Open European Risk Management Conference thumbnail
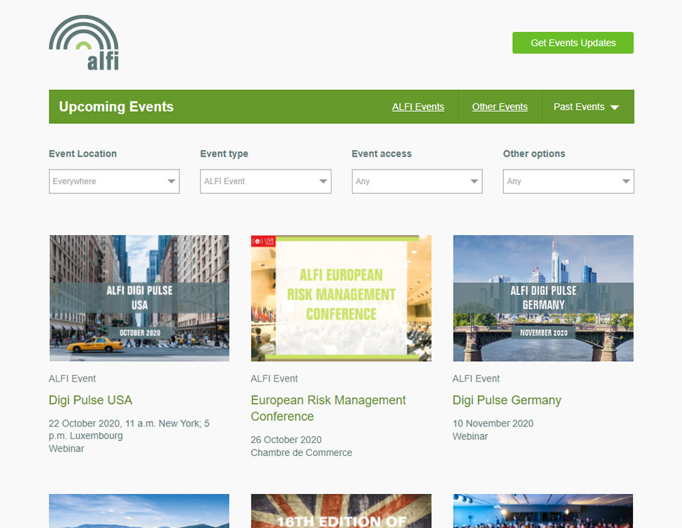This screenshot has width=682, height=528. [341, 298]
